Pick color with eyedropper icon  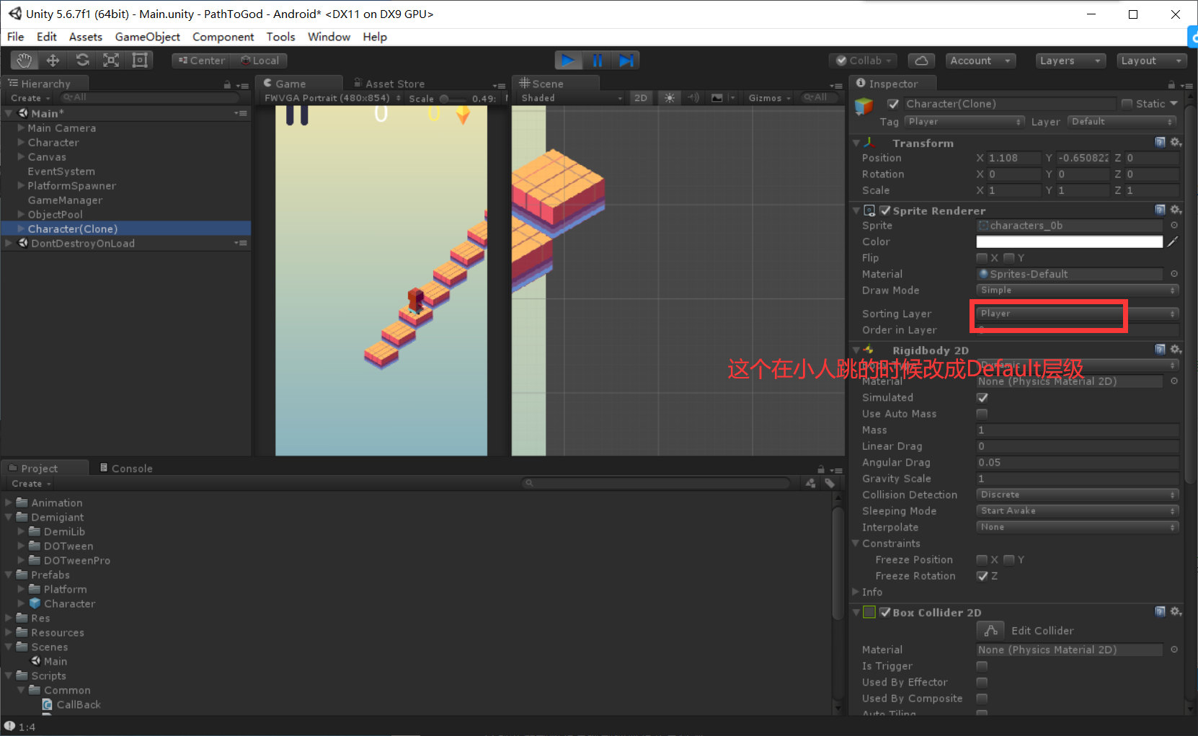click(1173, 242)
